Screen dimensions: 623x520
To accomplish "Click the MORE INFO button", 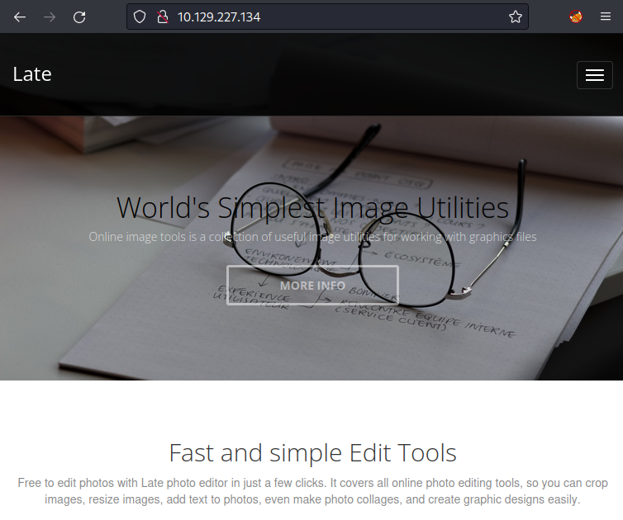I will pos(312,286).
